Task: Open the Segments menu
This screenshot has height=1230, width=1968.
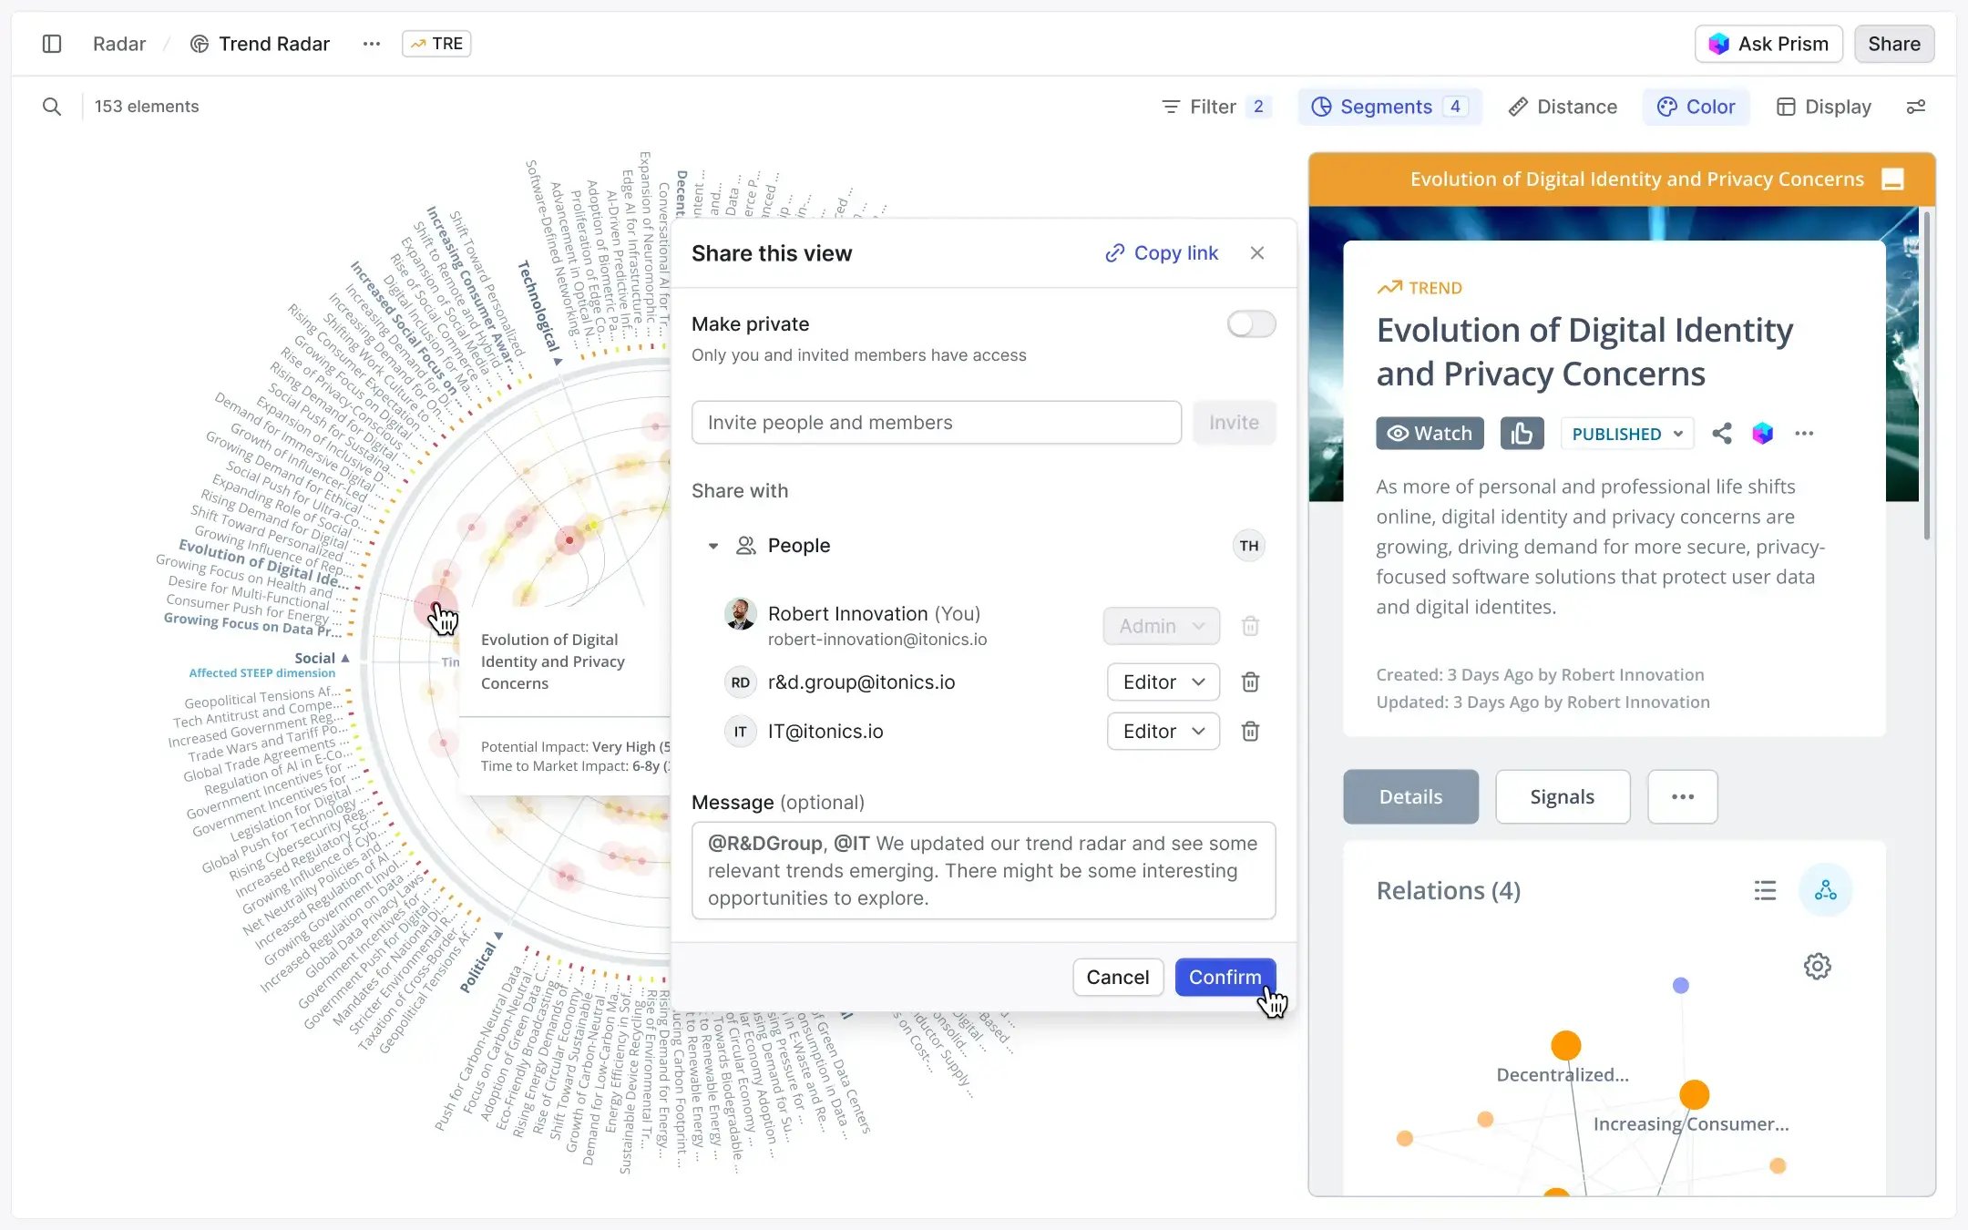Action: point(1388,107)
